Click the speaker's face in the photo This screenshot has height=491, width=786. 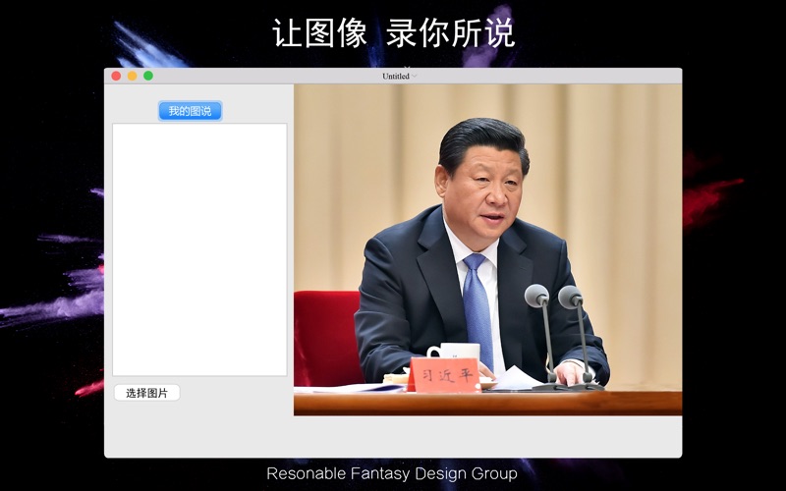click(x=485, y=185)
